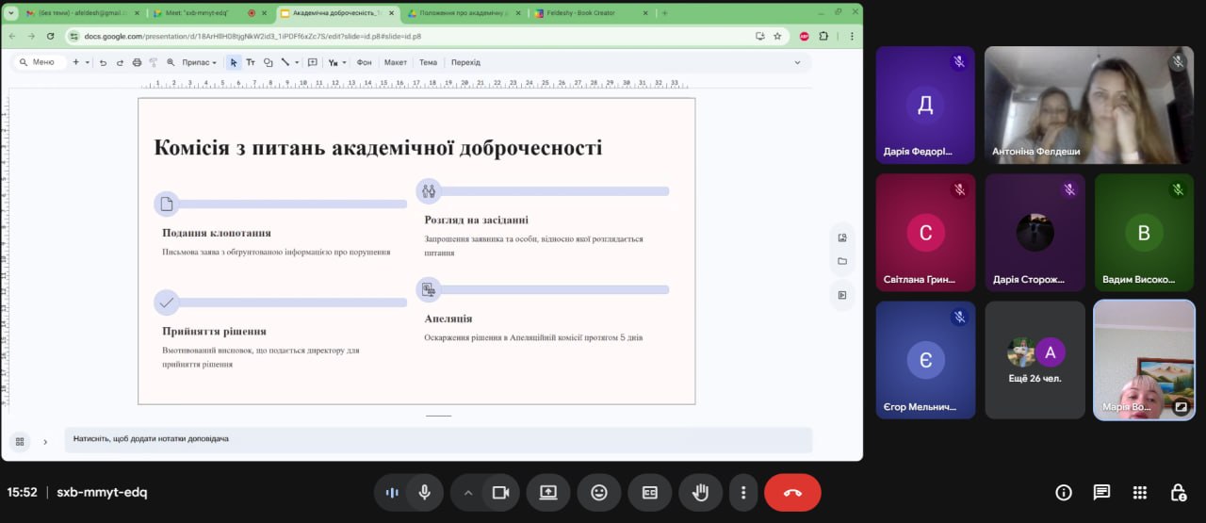Expand the video settings chevron
This screenshot has width=1206, height=523.
[466, 492]
